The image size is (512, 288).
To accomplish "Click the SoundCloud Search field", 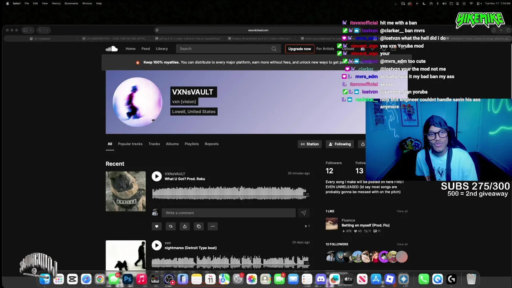I will pos(228,49).
